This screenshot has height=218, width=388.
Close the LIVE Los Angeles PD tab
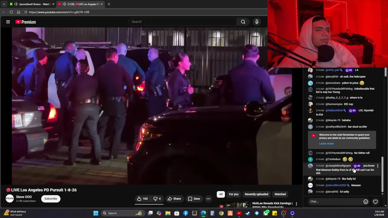point(102,4)
